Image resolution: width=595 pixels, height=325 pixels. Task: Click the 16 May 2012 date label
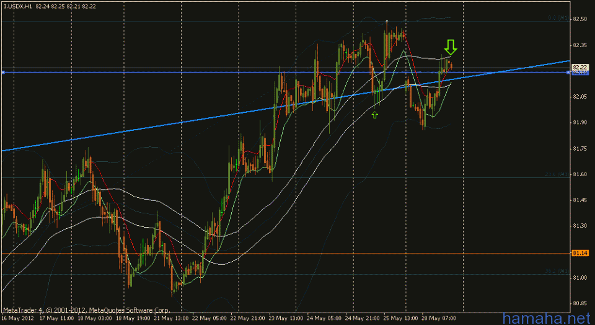pyautogui.click(x=16, y=318)
